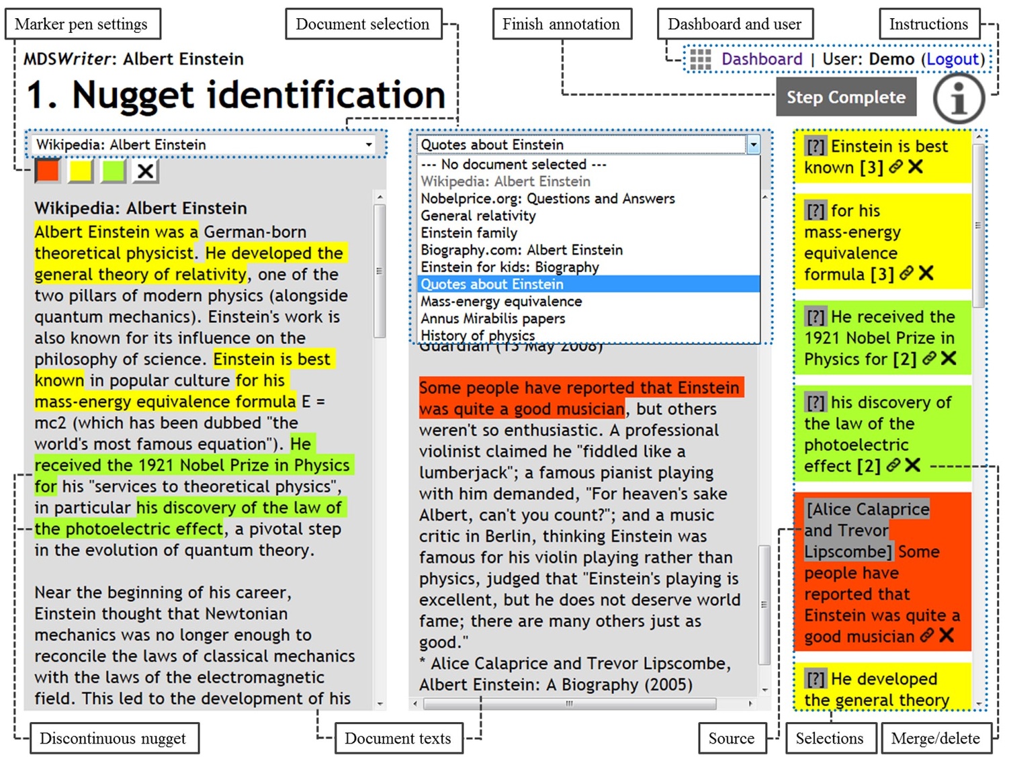Click link icon on 'good musician' nugget

point(926,635)
